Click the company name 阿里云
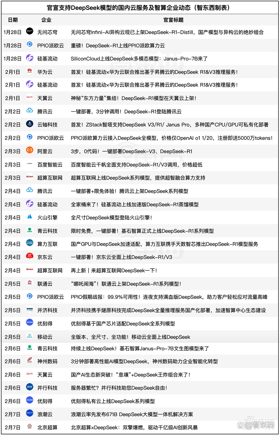Screen dimensions: 280x435 click(x=45, y=151)
